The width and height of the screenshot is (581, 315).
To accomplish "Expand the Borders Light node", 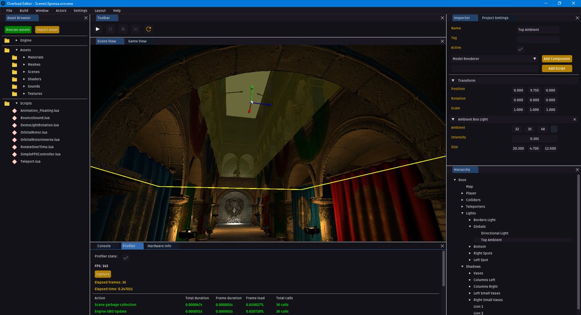I will pyautogui.click(x=470, y=220).
